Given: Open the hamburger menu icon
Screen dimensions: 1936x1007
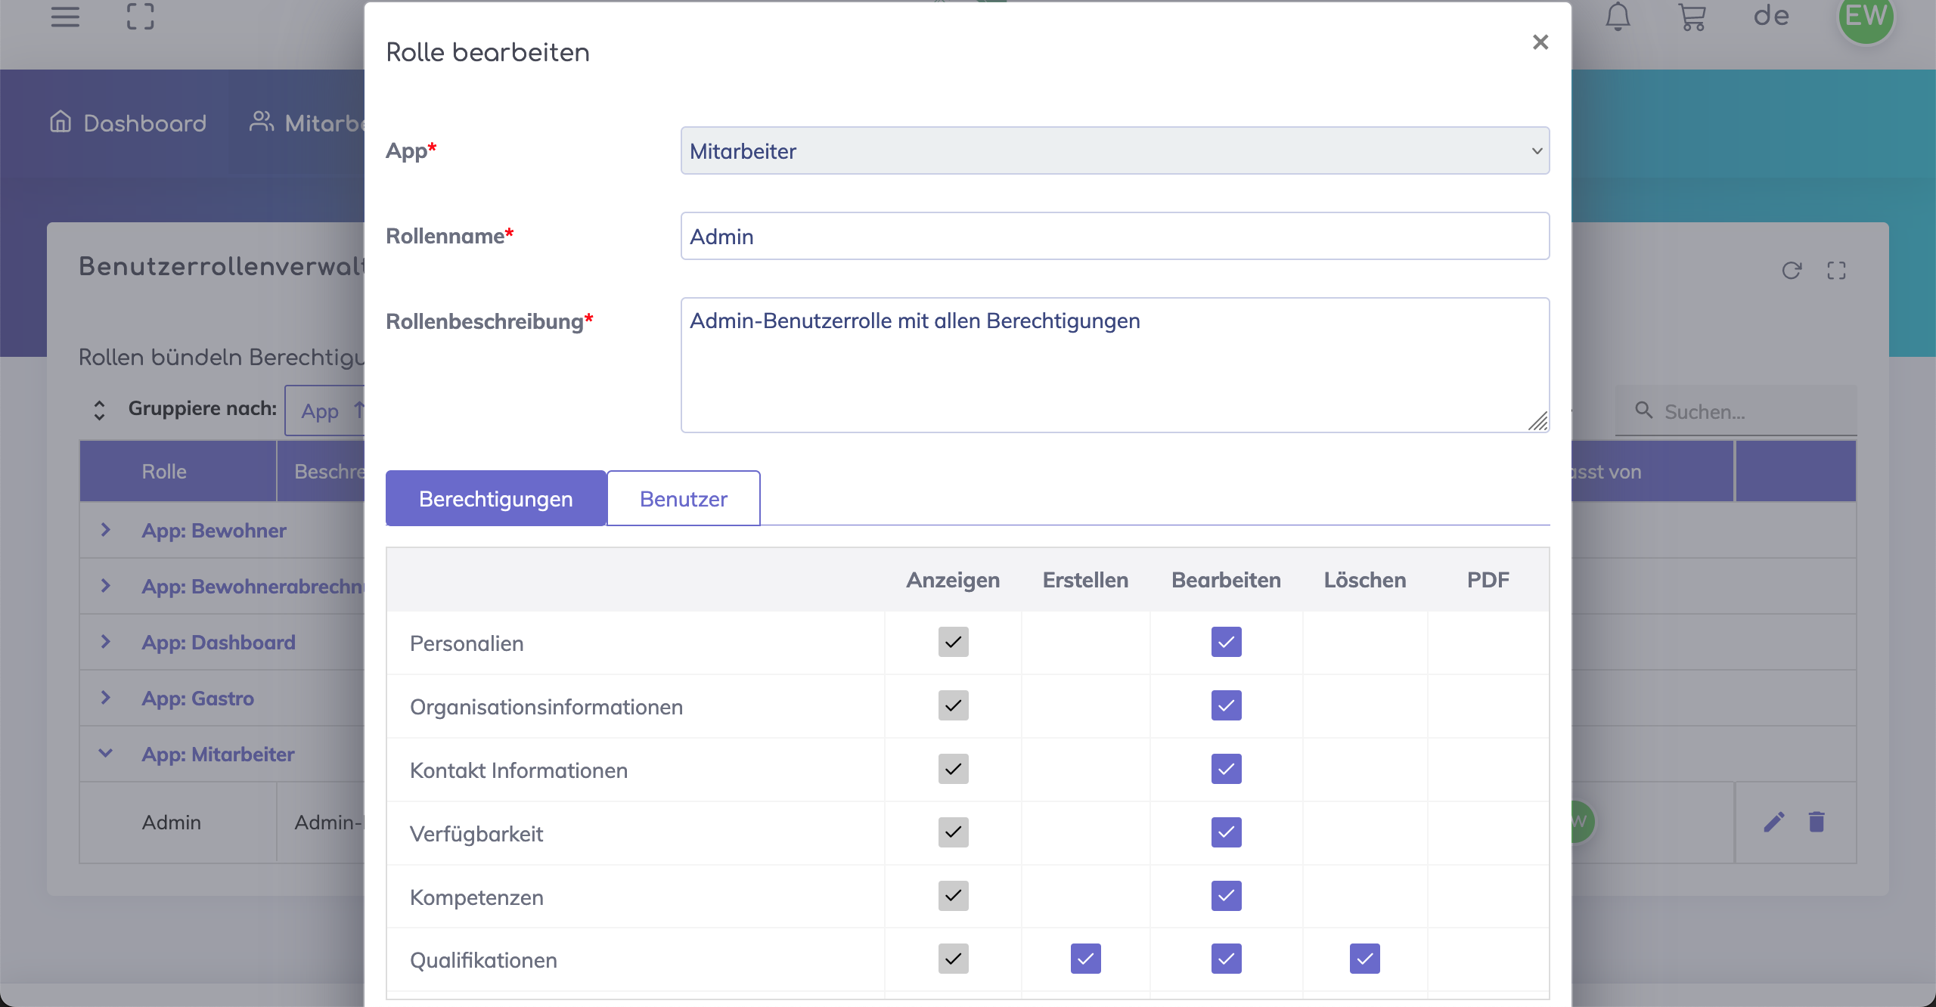Looking at the screenshot, I should 65,17.
